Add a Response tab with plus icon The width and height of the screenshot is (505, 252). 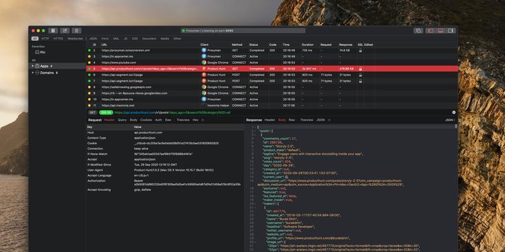(329, 120)
